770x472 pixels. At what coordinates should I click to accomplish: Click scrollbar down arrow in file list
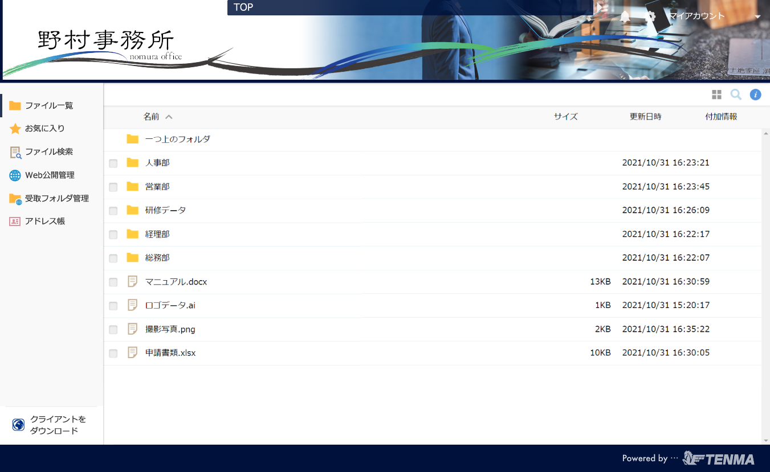tap(765, 441)
